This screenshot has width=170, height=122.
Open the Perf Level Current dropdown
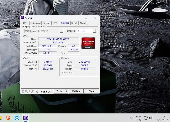pos(87,31)
